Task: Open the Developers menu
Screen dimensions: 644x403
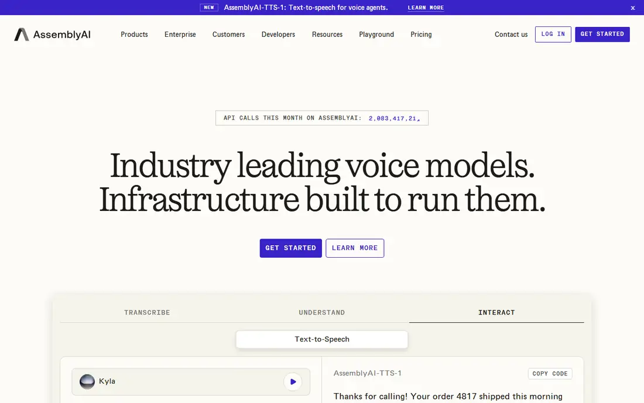Action: point(279,35)
